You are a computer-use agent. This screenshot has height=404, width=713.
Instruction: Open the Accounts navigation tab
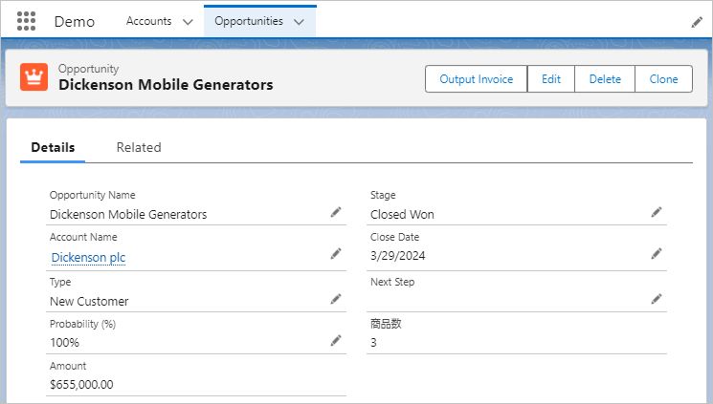[148, 21]
